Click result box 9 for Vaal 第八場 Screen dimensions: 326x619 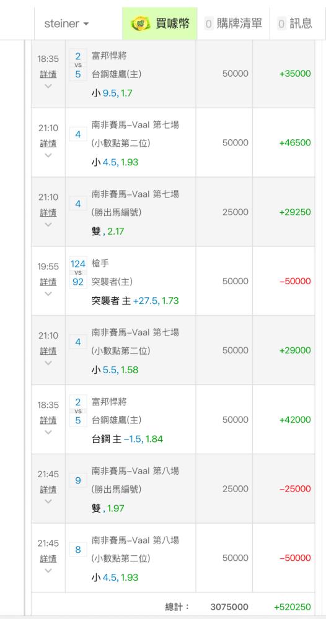[x=78, y=480]
